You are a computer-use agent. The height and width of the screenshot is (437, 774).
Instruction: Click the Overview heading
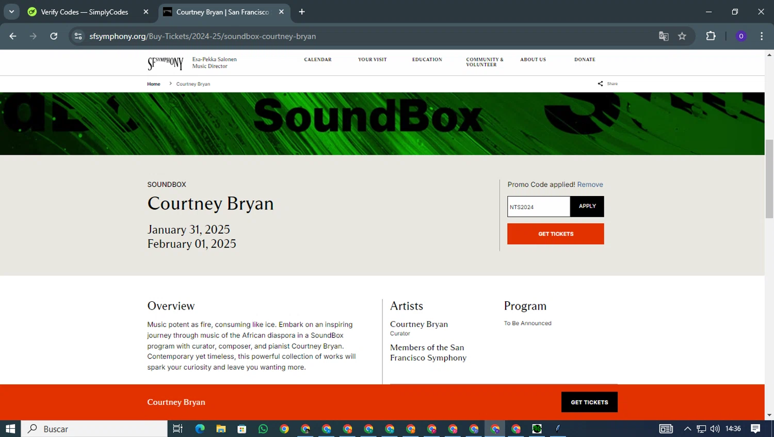[x=171, y=306]
